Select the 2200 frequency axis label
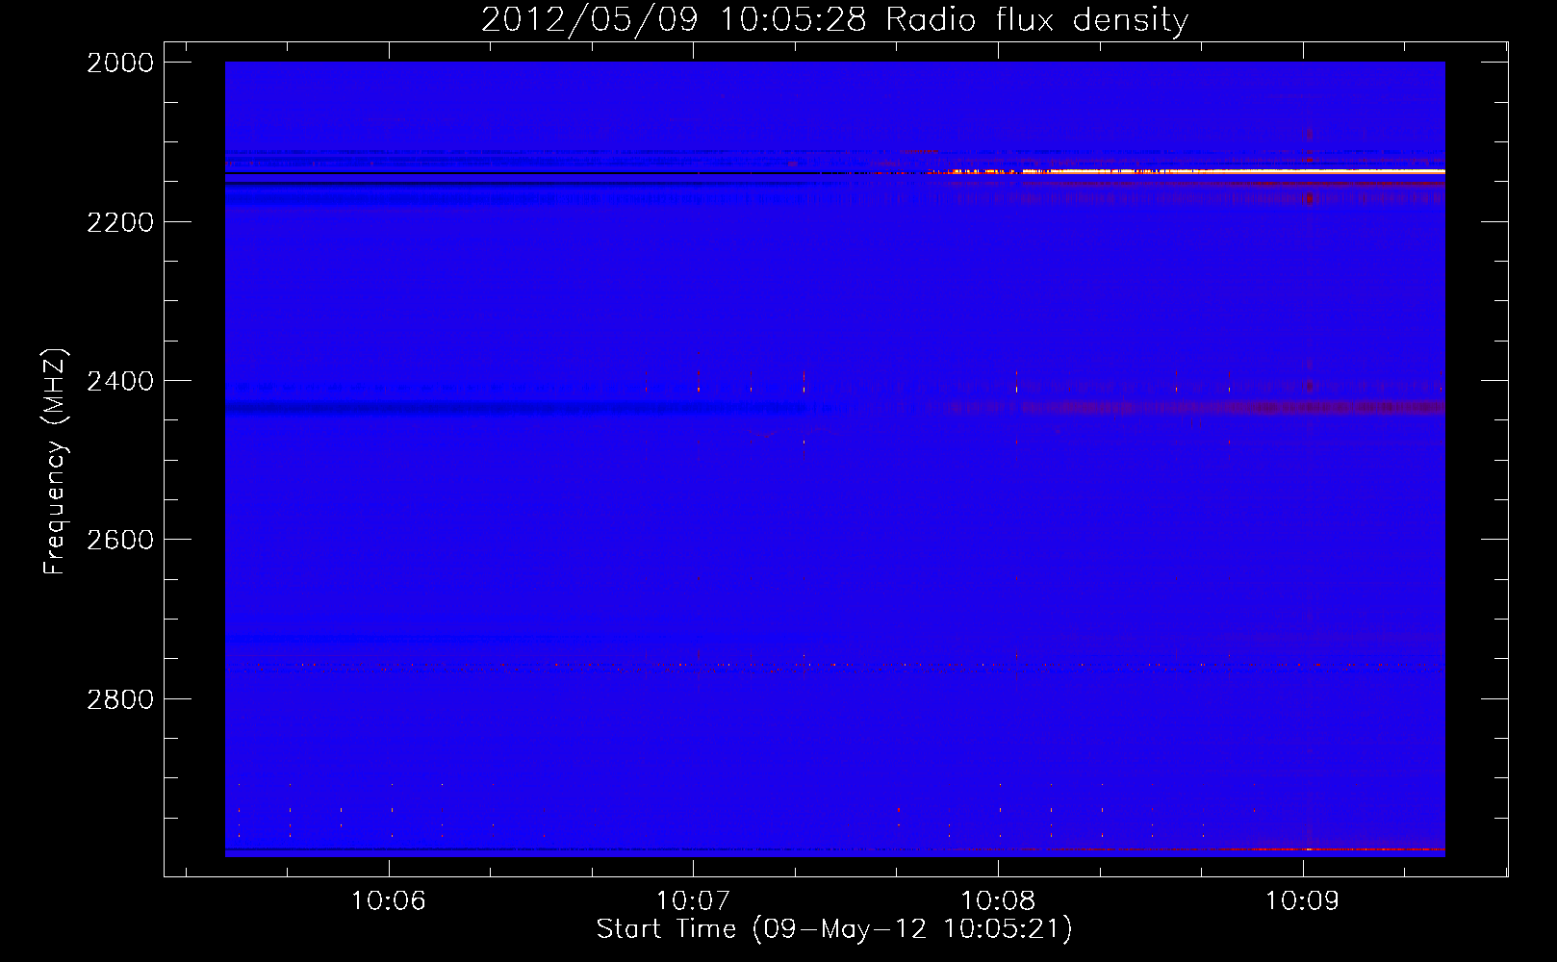The height and width of the screenshot is (962, 1557). [x=120, y=222]
